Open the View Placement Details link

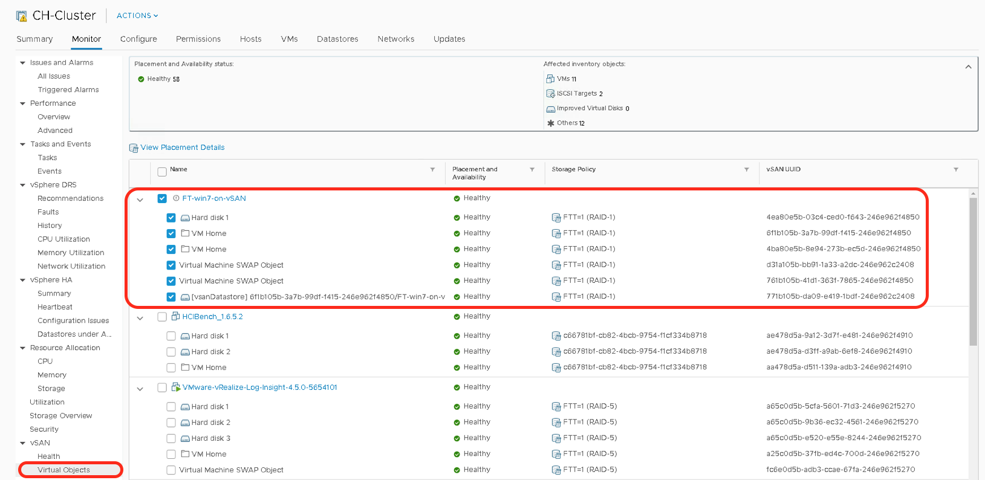click(x=182, y=148)
